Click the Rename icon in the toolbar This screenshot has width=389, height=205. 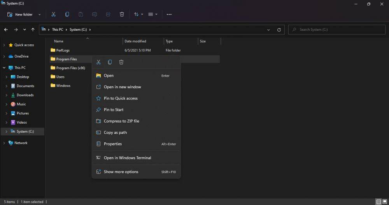95,14
